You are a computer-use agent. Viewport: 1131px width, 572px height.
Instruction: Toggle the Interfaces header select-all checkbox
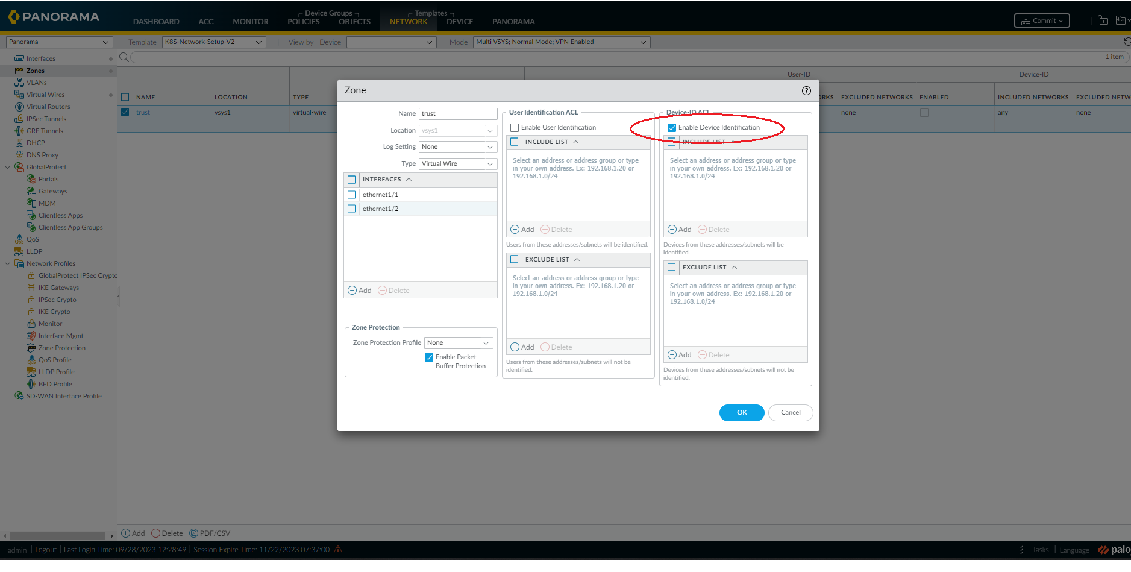[x=352, y=180]
